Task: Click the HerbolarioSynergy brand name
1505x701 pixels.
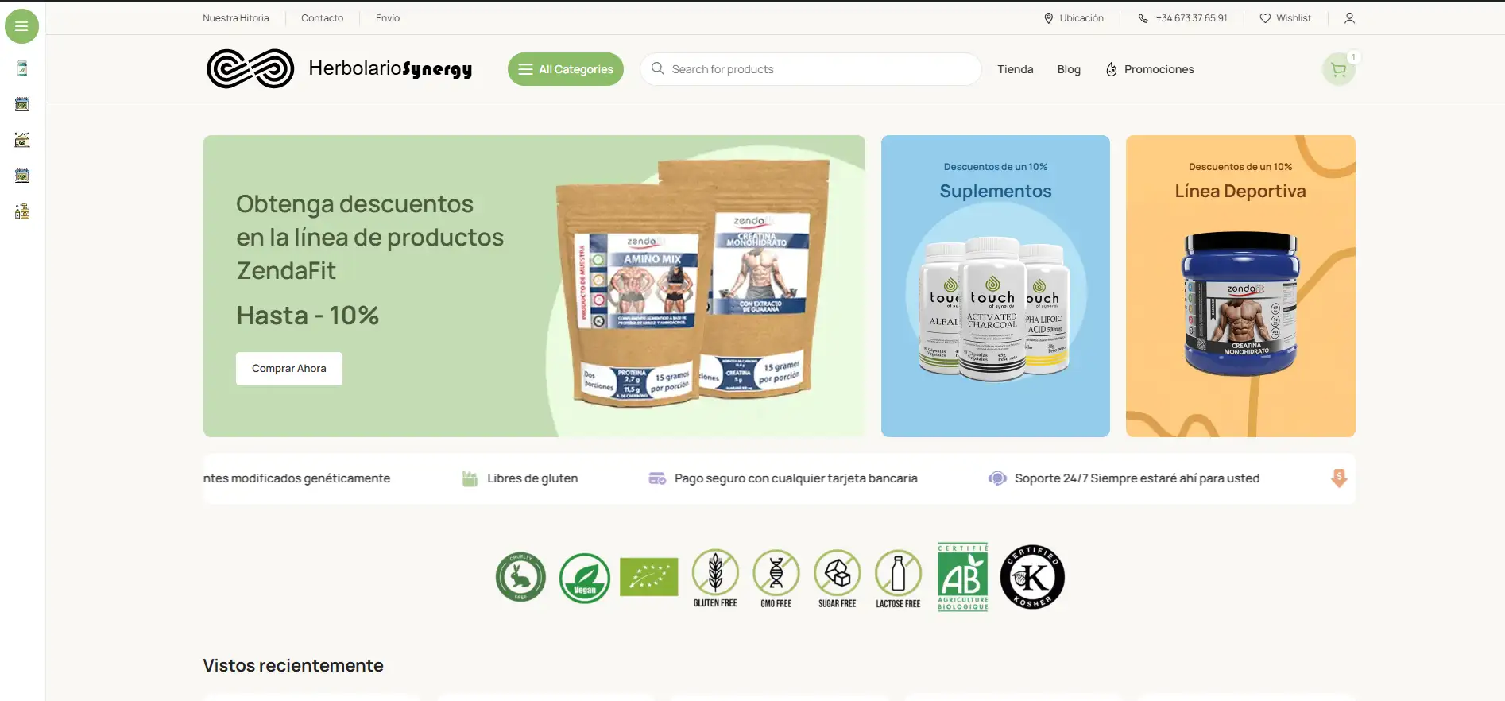Action: click(390, 69)
